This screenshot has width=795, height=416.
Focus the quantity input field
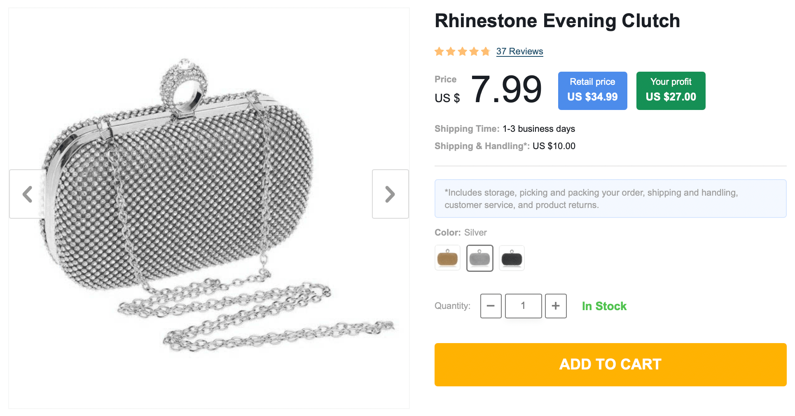point(523,306)
